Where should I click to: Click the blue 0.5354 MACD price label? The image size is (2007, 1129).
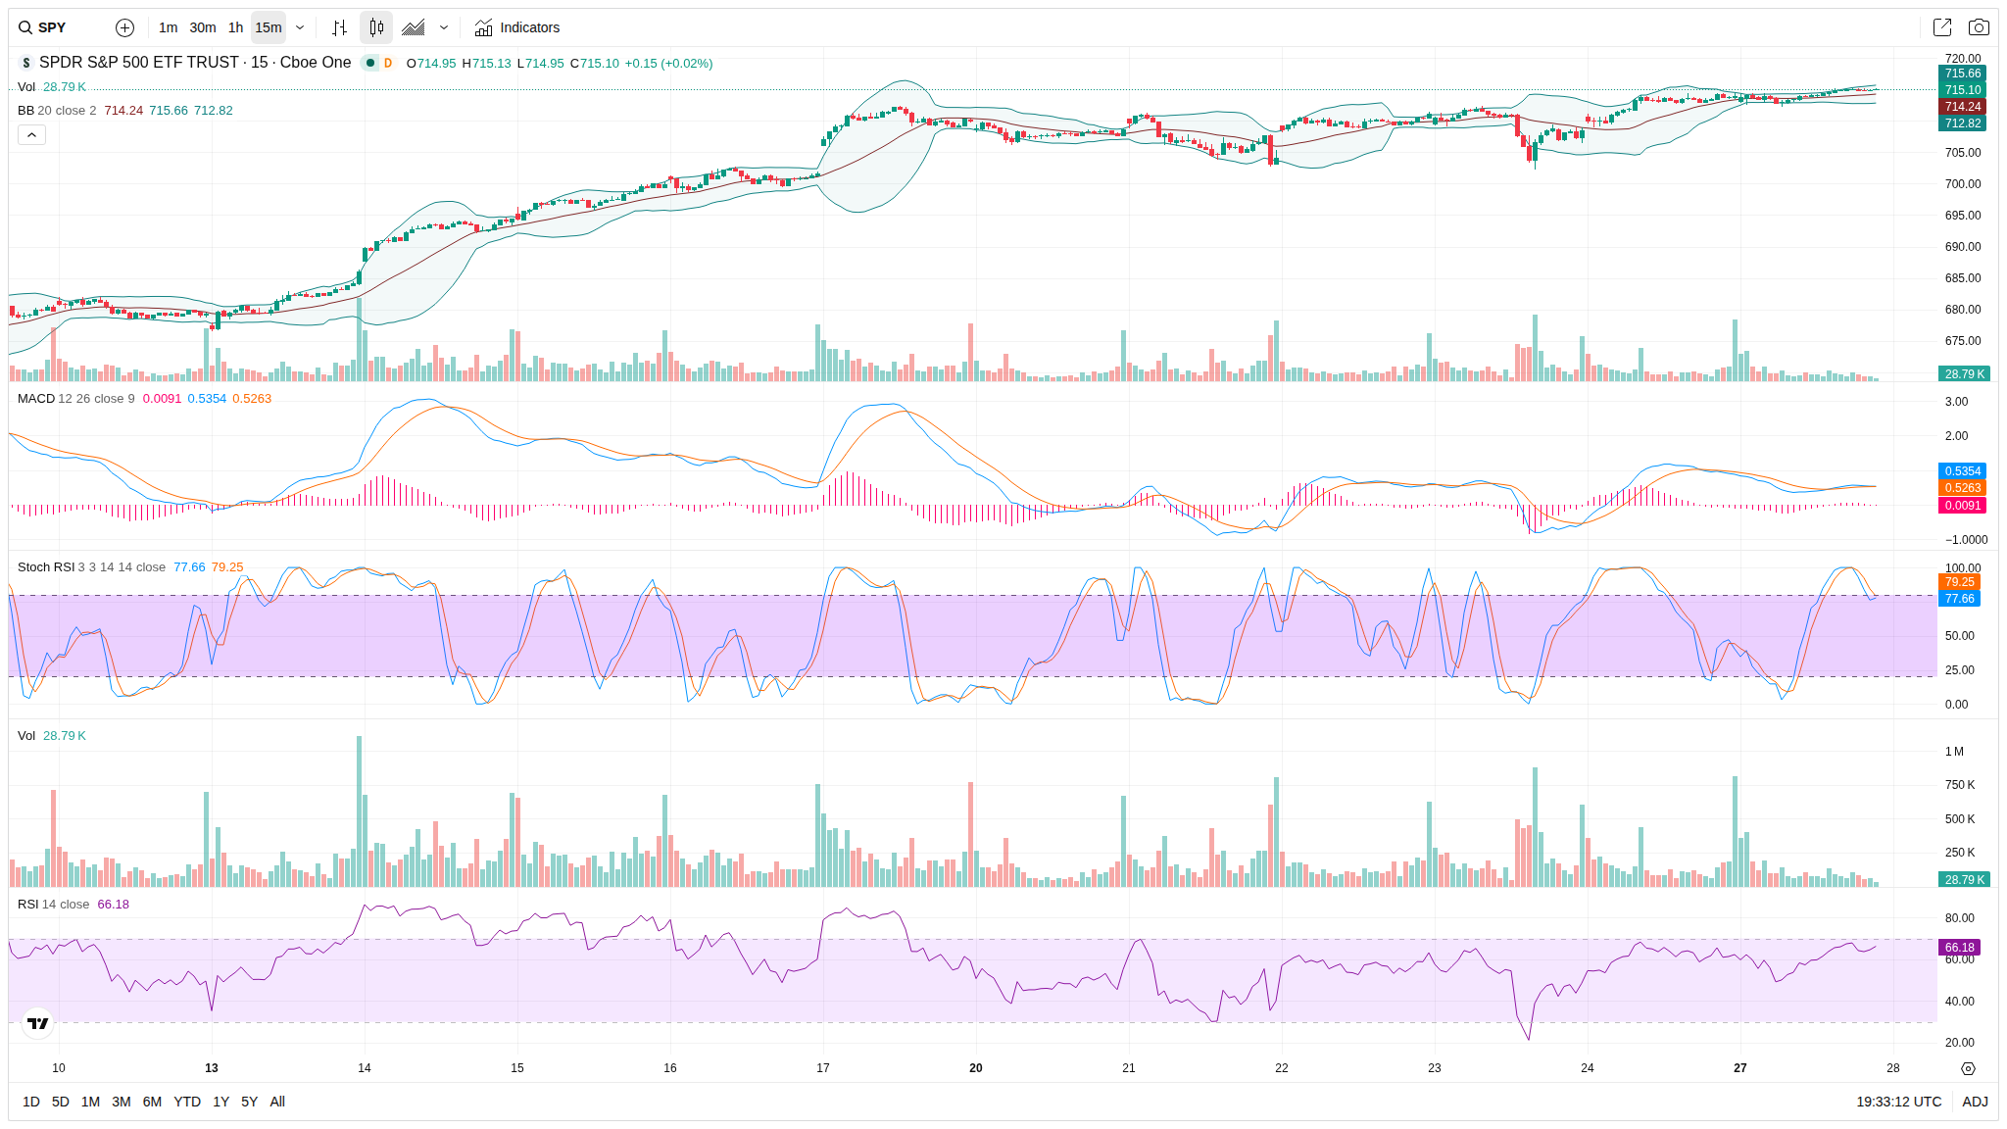tap(1963, 471)
